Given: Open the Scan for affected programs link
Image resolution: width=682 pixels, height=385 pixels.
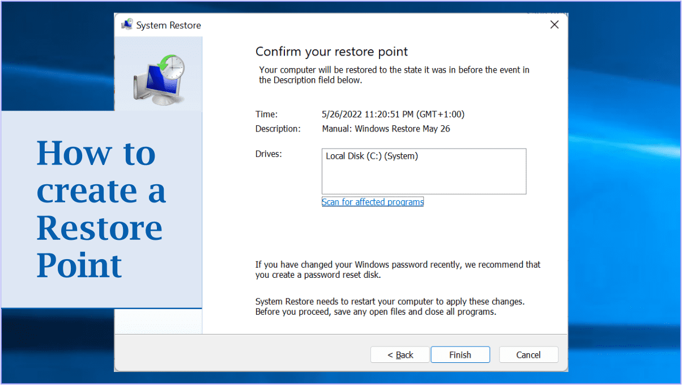Looking at the screenshot, I should pos(372,202).
